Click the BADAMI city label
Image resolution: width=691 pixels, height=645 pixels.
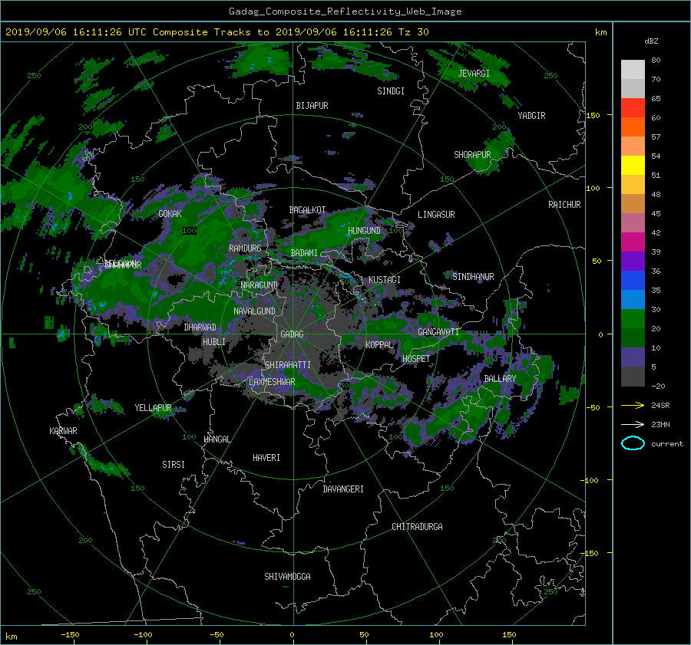[304, 253]
